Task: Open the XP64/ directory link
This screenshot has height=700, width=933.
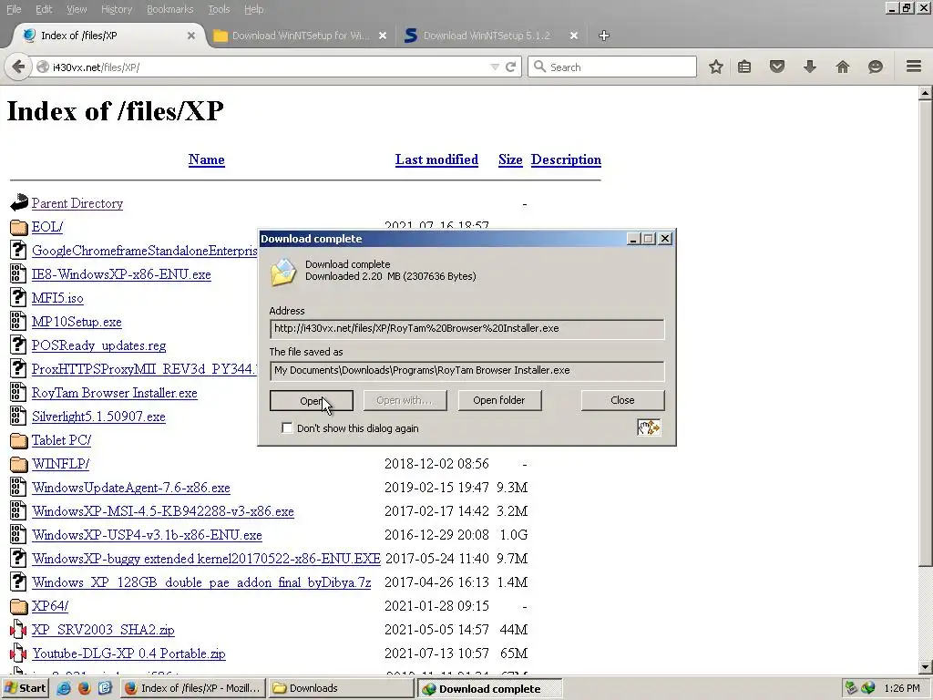Action: click(x=50, y=606)
